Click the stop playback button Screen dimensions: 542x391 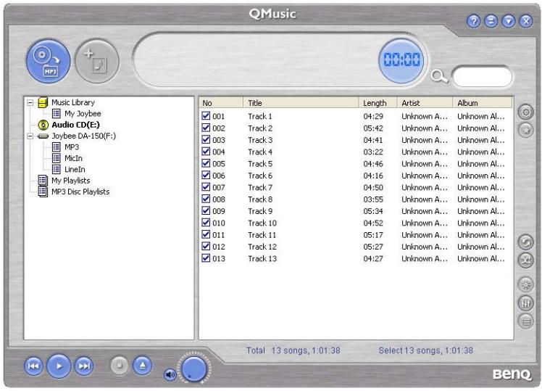pos(120,366)
